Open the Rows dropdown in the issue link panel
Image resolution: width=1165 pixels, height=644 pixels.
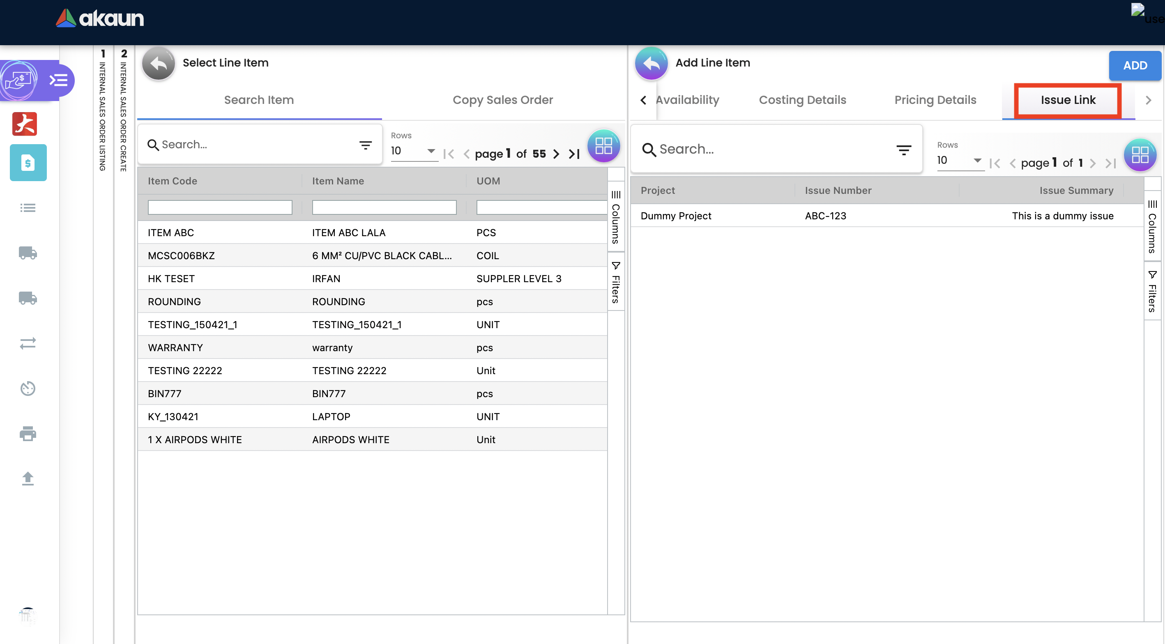coord(960,161)
